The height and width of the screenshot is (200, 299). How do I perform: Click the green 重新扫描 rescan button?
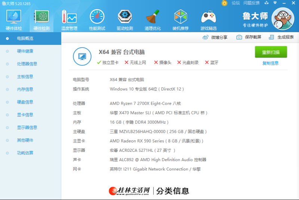click(271, 52)
